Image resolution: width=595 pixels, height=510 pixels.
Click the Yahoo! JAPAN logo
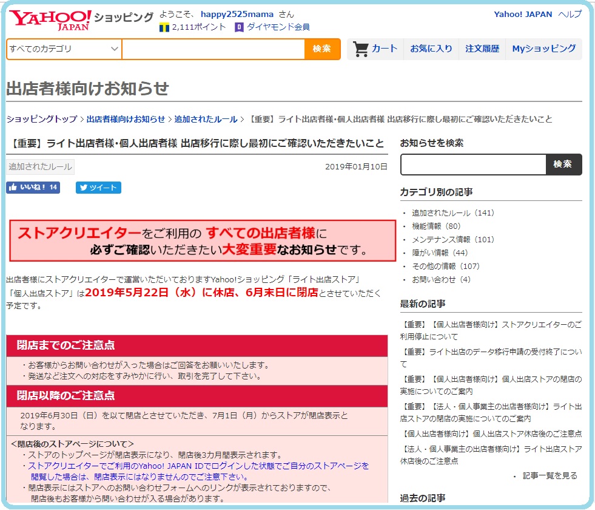(50, 20)
